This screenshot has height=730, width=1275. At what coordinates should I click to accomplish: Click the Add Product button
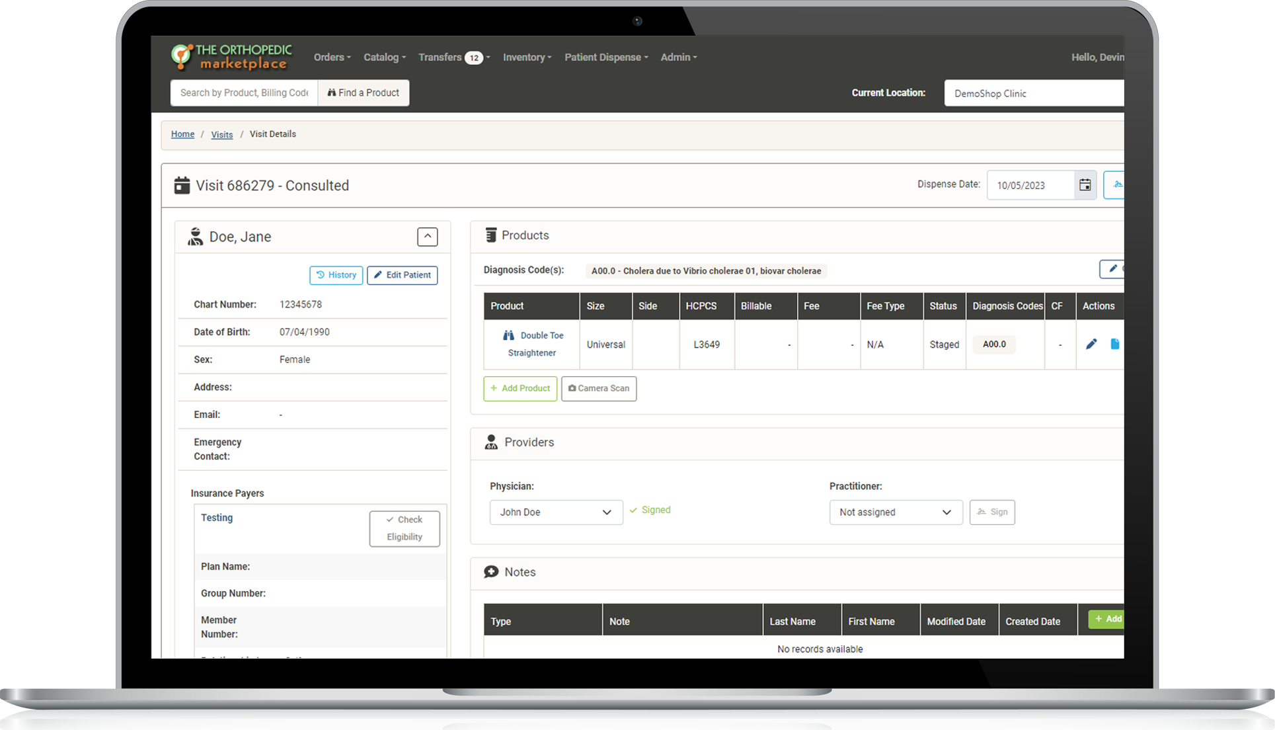click(x=520, y=389)
